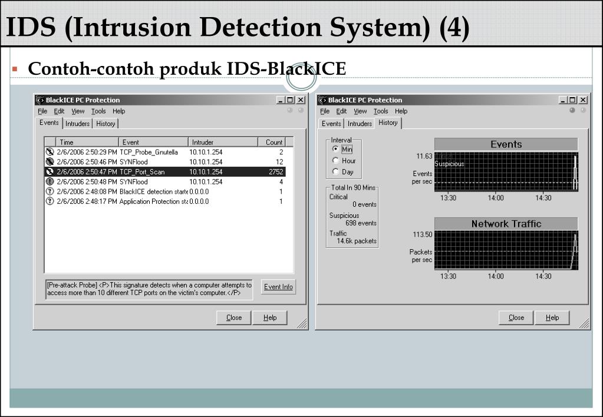
Task: Sort events by the Intruder column header
Action: pyautogui.click(x=223, y=142)
